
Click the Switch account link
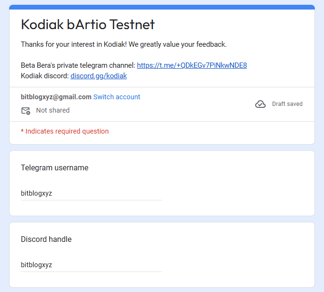coord(117,97)
